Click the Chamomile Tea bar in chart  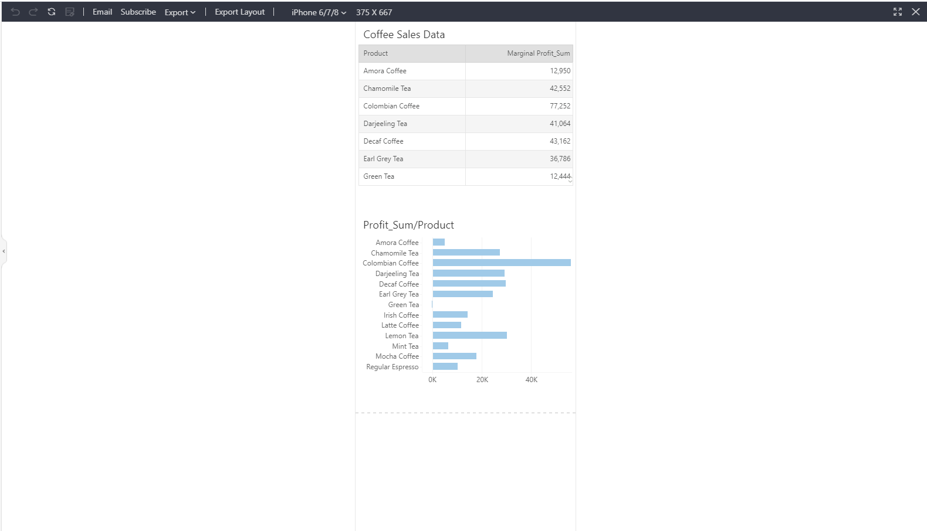(466, 253)
